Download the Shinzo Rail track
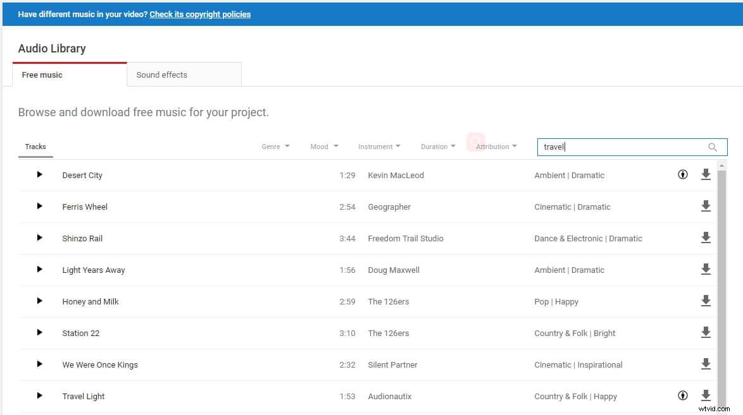 (706, 238)
